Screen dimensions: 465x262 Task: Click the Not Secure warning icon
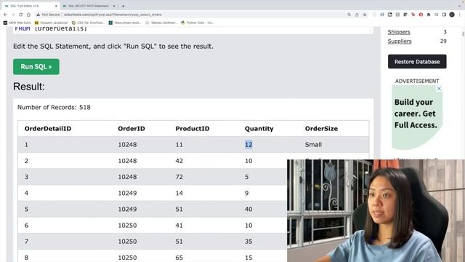pyautogui.click(x=39, y=15)
